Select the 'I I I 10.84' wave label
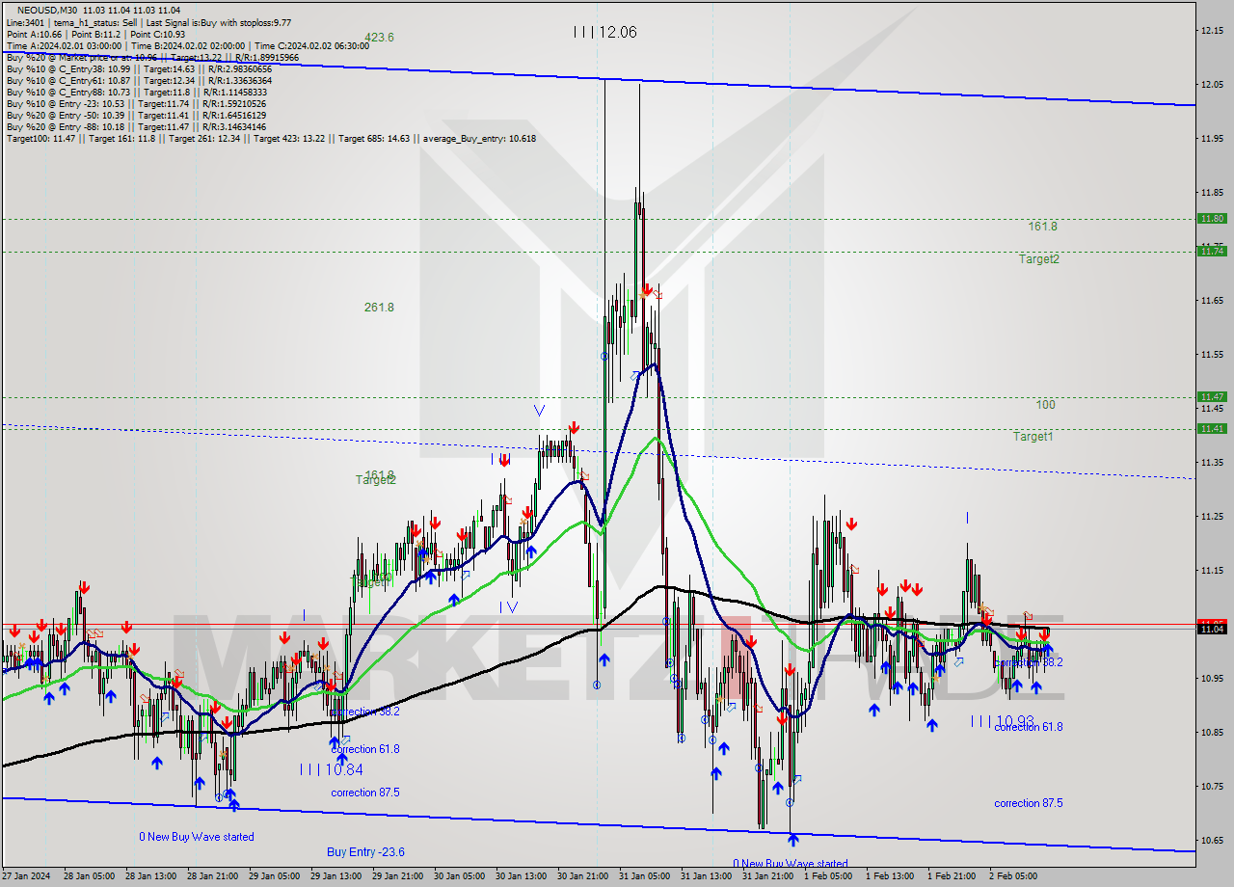This screenshot has width=1234, height=887. pyautogui.click(x=331, y=769)
